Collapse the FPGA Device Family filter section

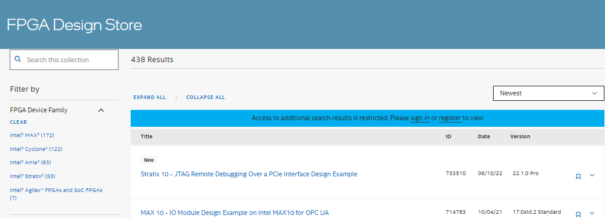tap(101, 110)
